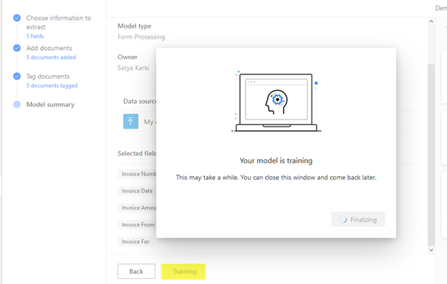Image resolution: width=447 pixels, height=284 pixels.
Task: Click the Model summary step circle indicator
Action: coord(16,104)
